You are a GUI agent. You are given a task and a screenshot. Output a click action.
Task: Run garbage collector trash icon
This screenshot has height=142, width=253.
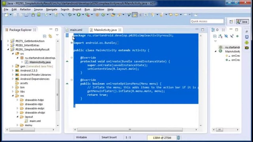tap(178, 138)
